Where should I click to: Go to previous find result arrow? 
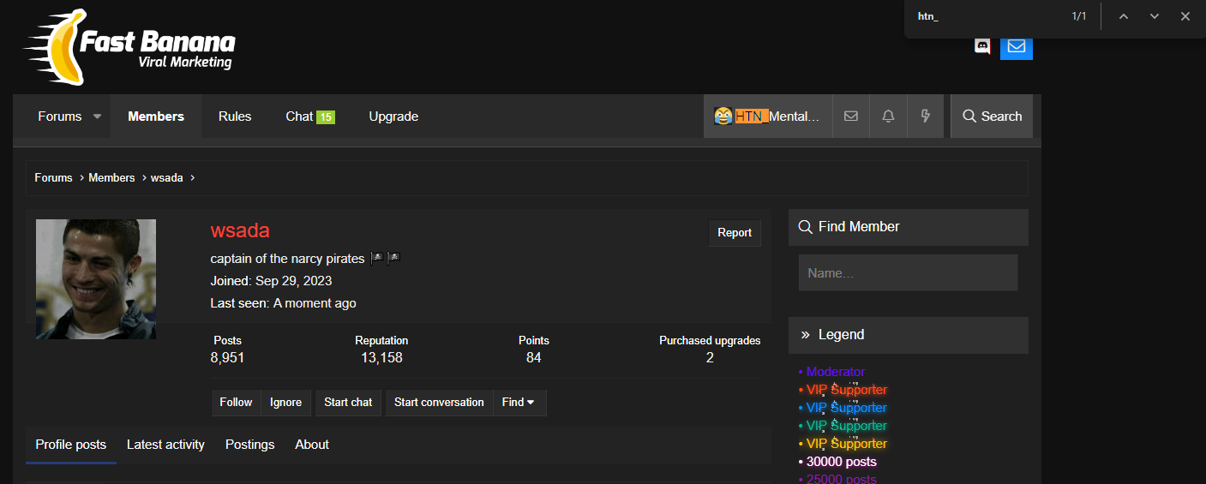coord(1124,16)
